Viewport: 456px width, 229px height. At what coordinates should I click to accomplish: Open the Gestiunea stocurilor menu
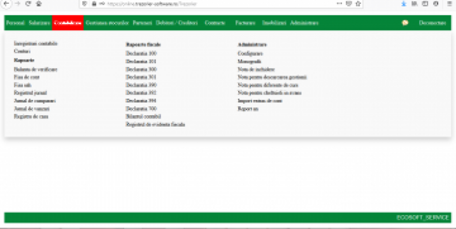pos(107,23)
